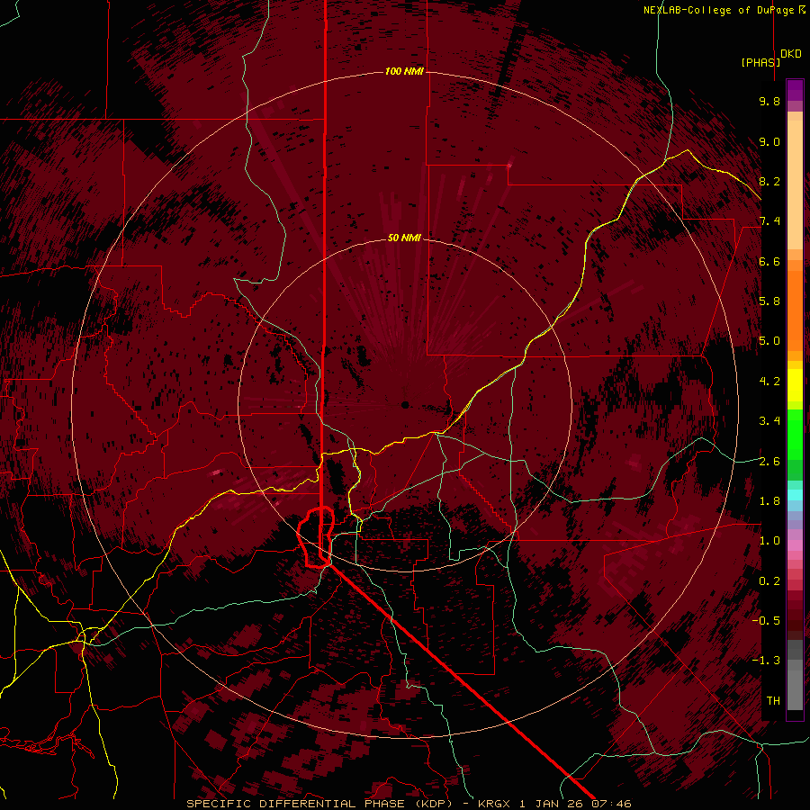Click the KRGX station identifier in caption
The image size is (810, 810).
(495, 804)
